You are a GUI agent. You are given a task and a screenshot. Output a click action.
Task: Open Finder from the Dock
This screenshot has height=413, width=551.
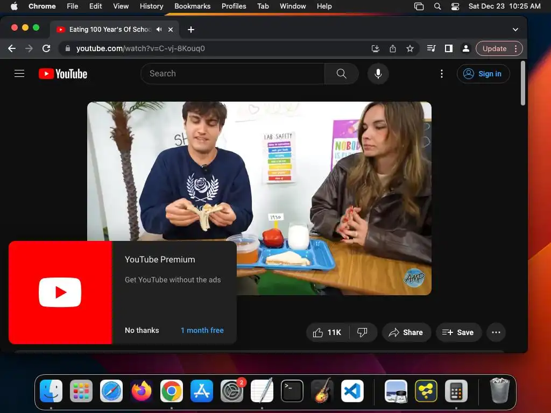click(51, 391)
